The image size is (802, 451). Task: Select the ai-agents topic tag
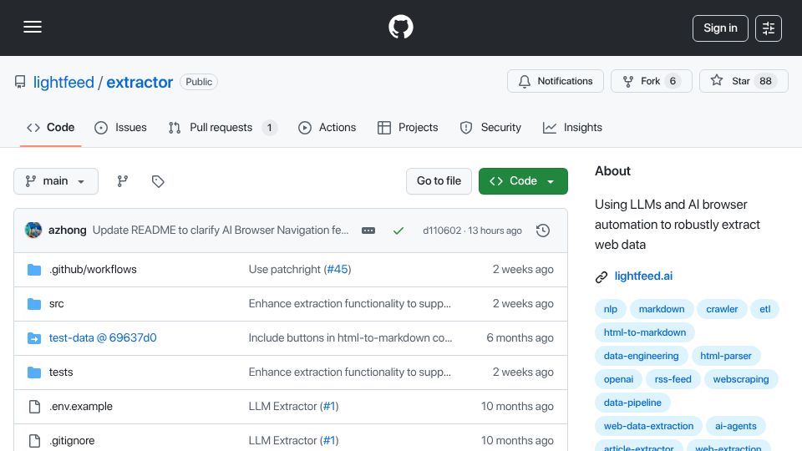(735, 427)
